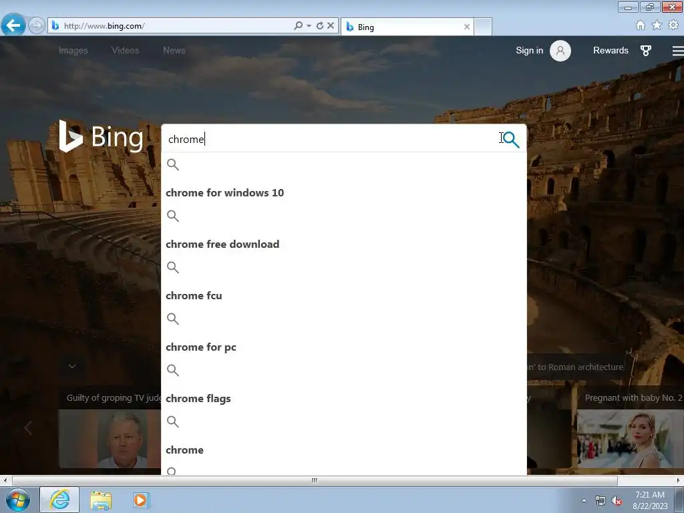This screenshot has width=684, height=513.
Task: Refresh the page with the reload icon
Action: pos(320,26)
